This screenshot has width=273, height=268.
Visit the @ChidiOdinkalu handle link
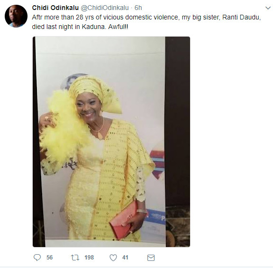105,8
